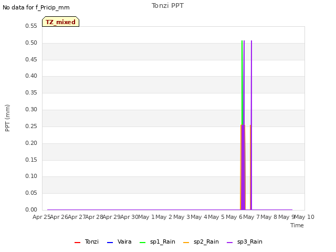Toggle the sp1_Rain legend entry
The image size is (336, 252).
(157, 241)
